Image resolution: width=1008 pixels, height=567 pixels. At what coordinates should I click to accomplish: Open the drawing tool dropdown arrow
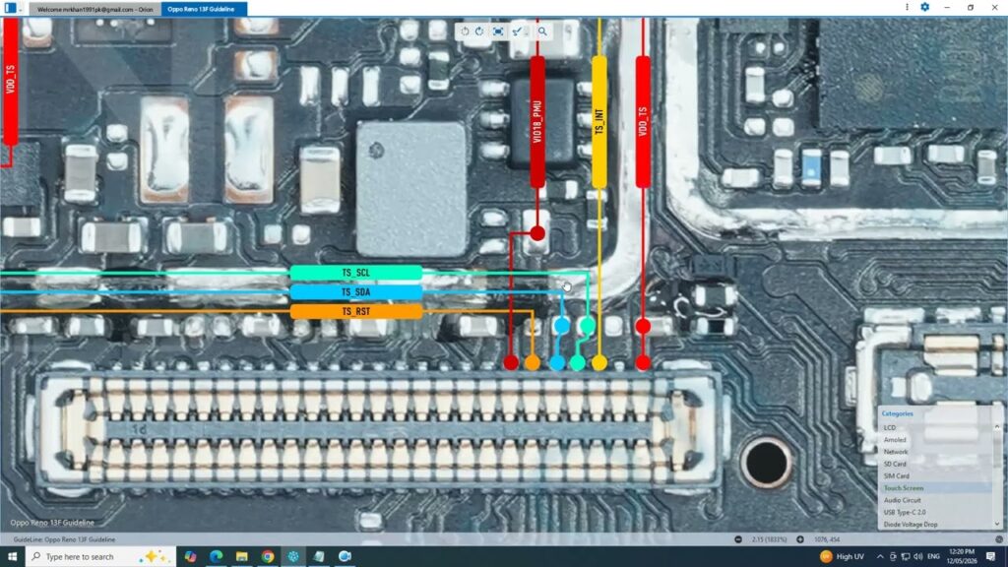tap(527, 31)
